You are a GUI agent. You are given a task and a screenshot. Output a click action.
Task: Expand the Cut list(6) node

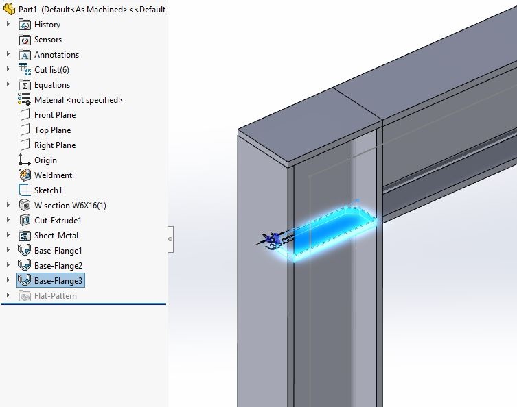pos(8,69)
